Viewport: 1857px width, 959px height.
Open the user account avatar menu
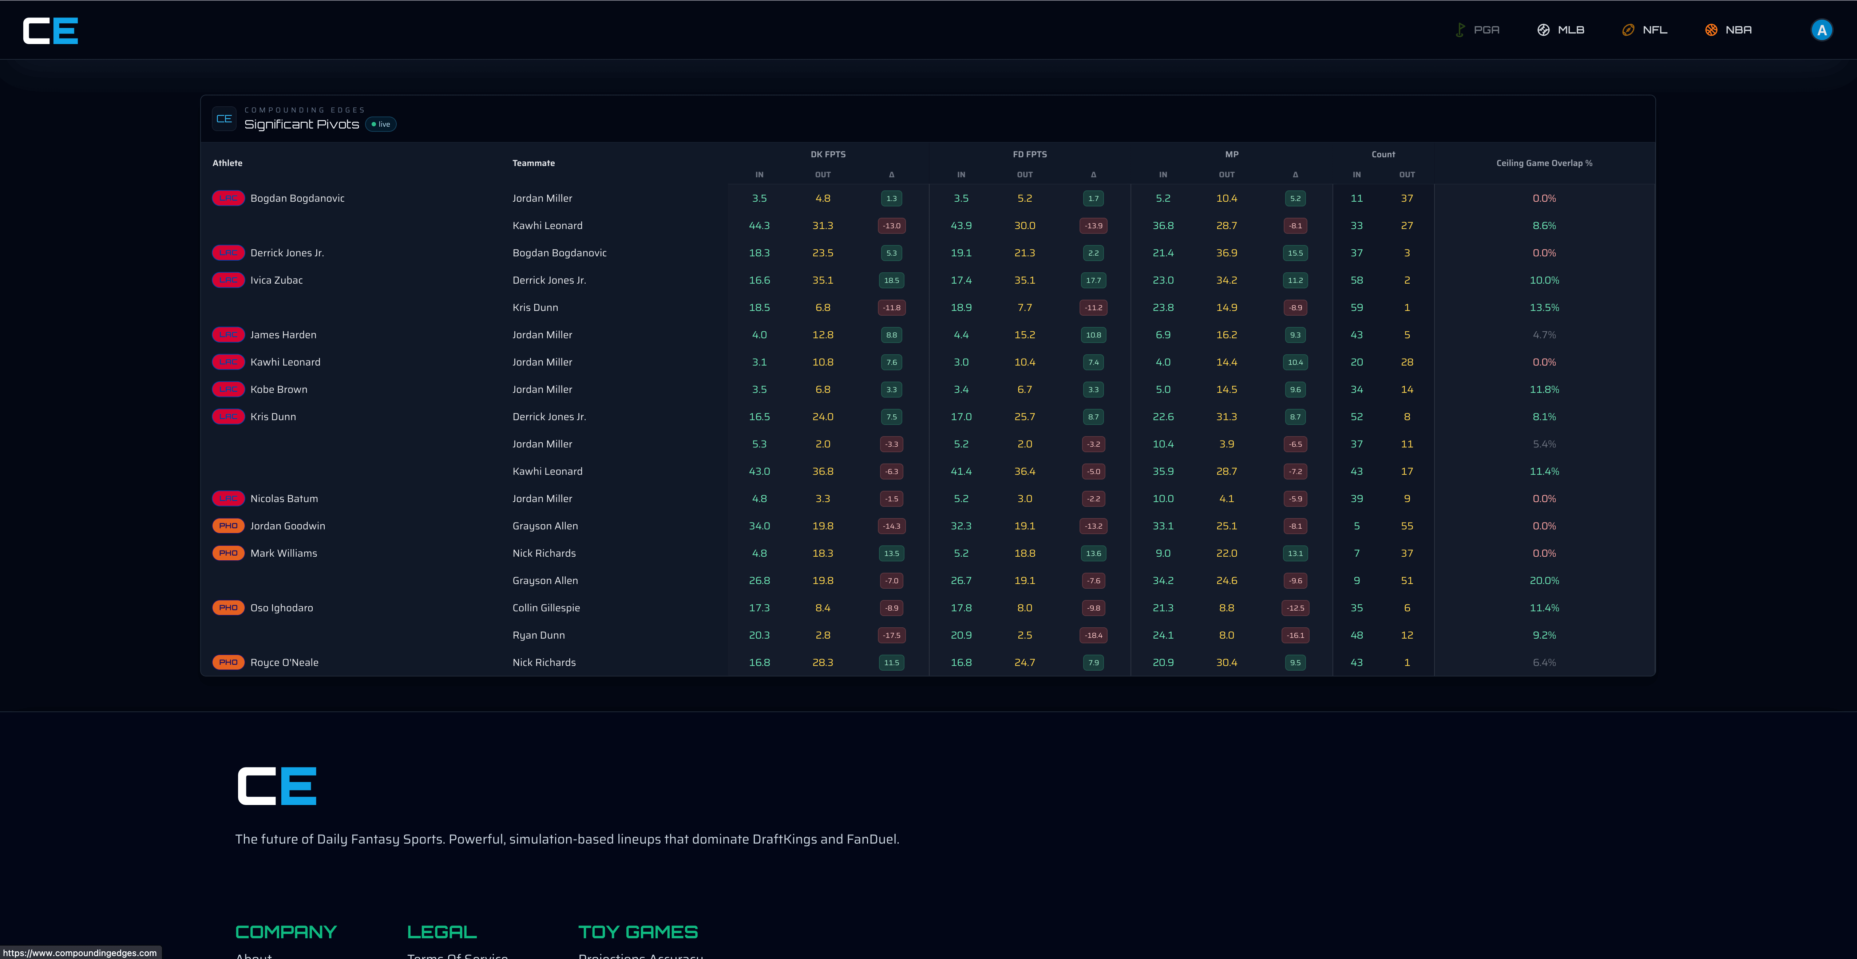[x=1821, y=30]
